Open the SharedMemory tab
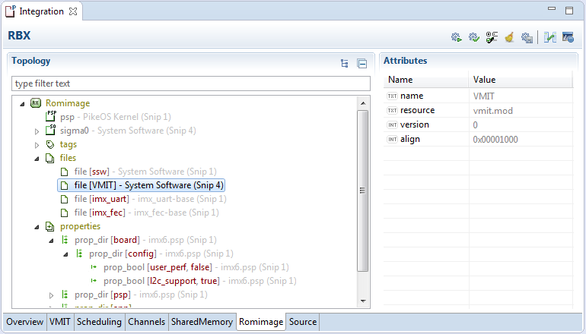Viewport: 586px width, 334px height. (202, 322)
